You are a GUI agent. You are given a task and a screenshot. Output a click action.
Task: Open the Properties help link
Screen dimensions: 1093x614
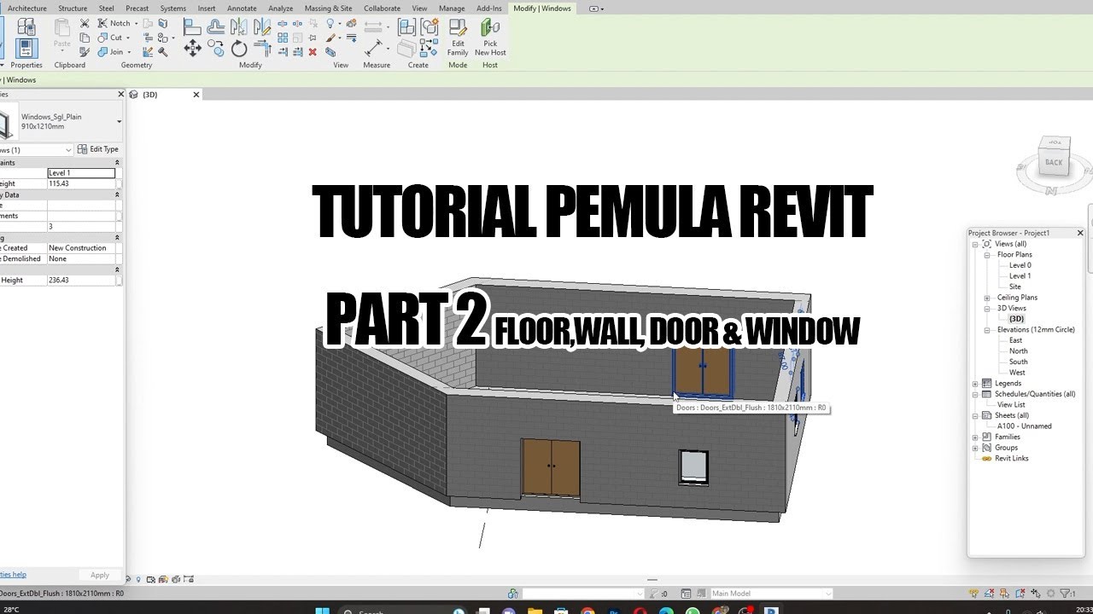pyautogui.click(x=13, y=575)
